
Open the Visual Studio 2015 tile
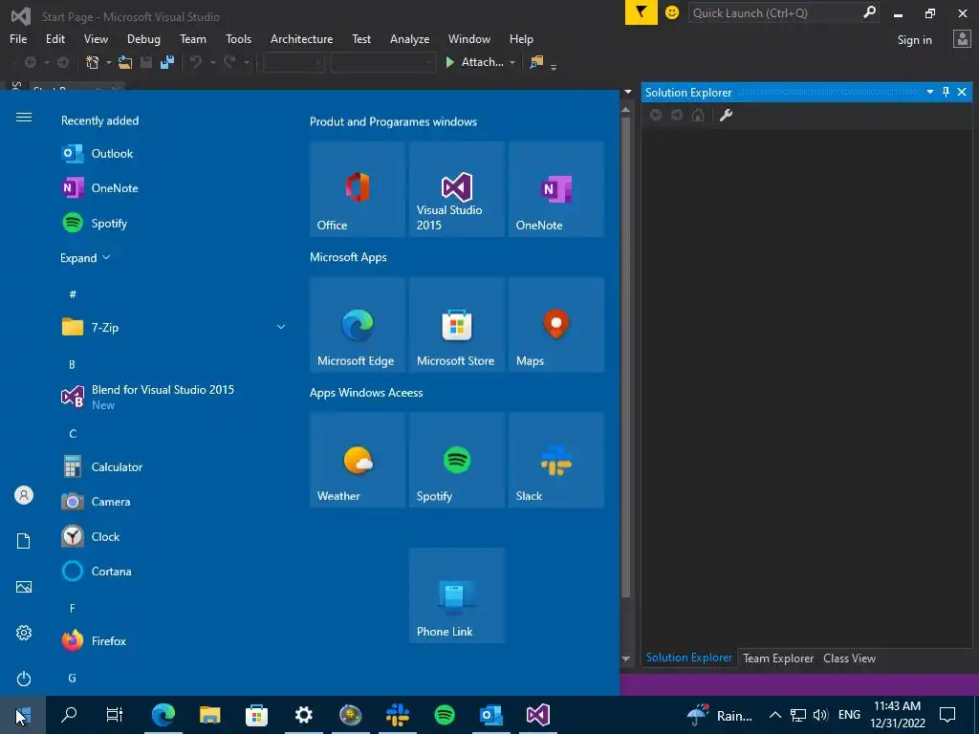click(456, 189)
